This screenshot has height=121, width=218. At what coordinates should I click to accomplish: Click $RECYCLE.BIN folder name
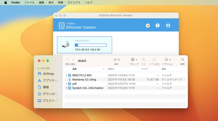coord(82,75)
